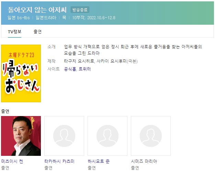Click 미츠이시 켄 actor photo

[x=21, y=136]
